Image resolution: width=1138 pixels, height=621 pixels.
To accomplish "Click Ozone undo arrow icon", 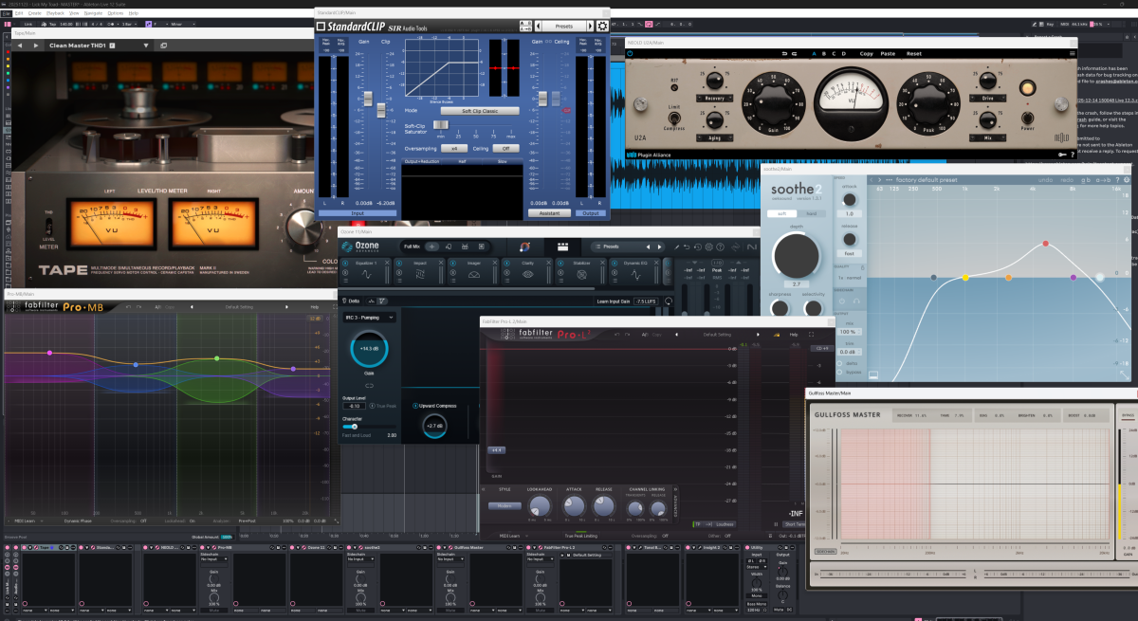I will click(x=687, y=247).
